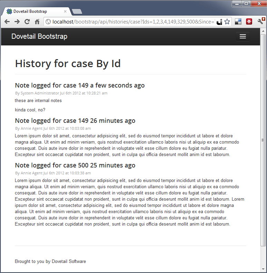Click the black 'ui' extension icon
Viewport: 267px width, 273px height.
(x=219, y=22)
